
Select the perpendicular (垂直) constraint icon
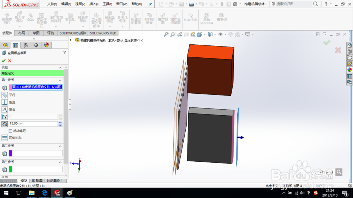[x=5, y=102]
